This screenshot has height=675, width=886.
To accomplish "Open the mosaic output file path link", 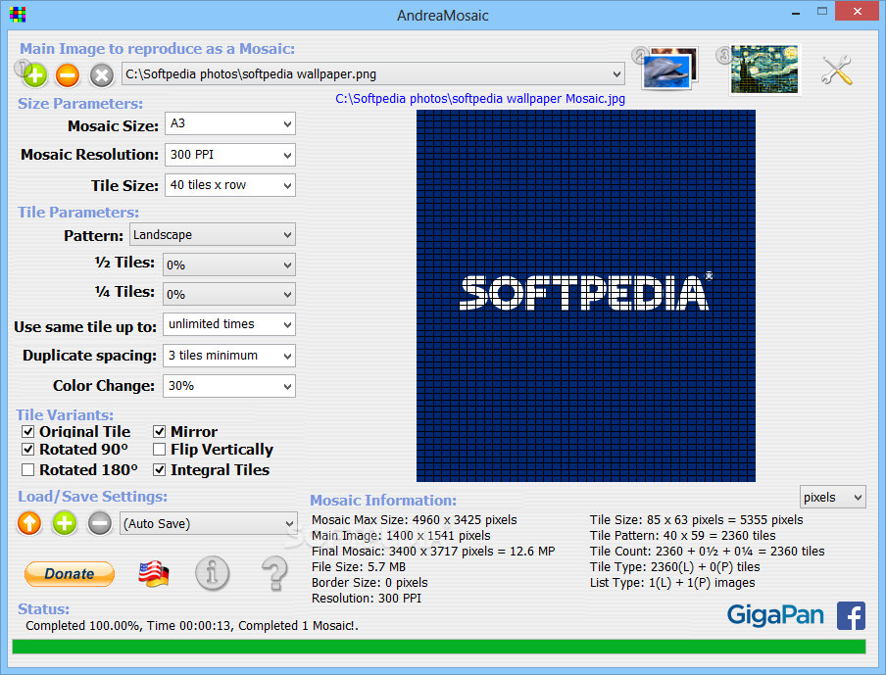I will (480, 99).
